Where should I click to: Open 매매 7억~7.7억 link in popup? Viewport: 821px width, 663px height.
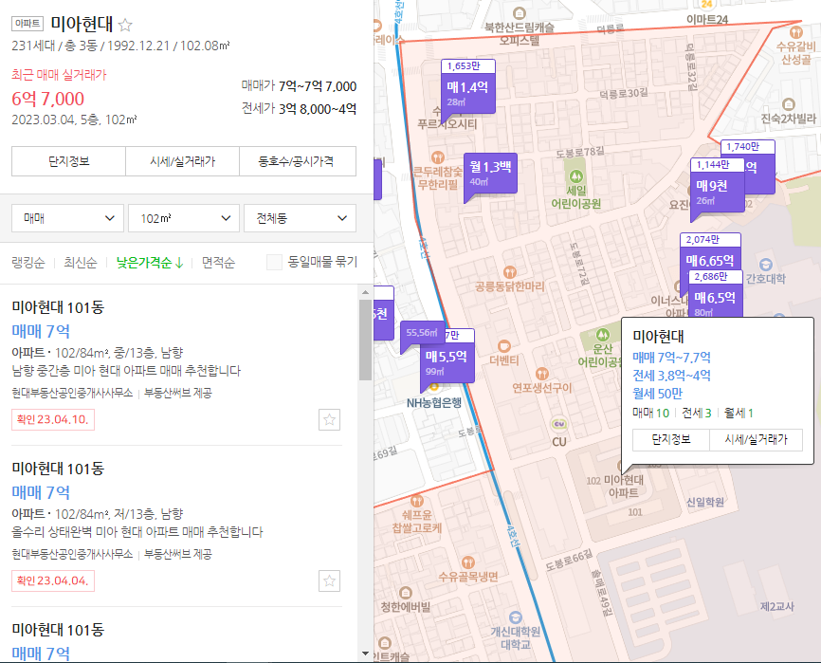tap(671, 358)
